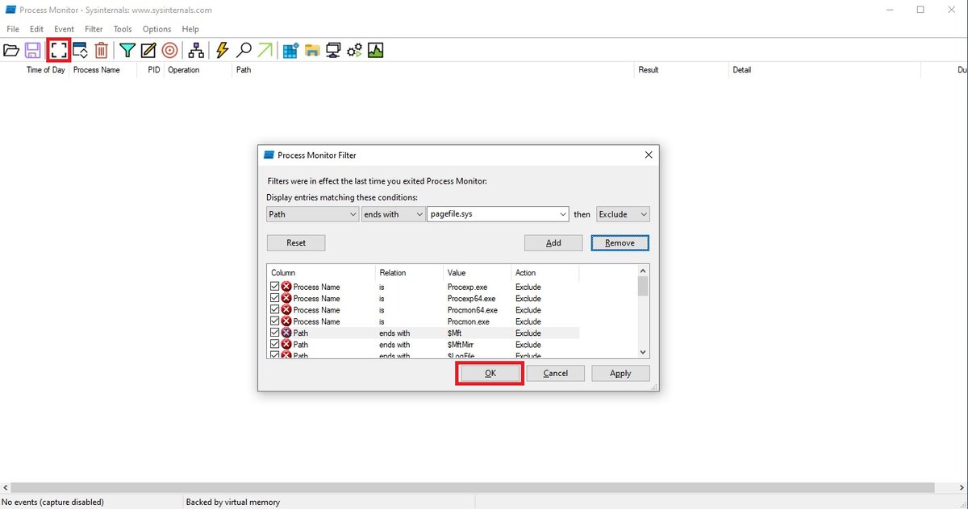968x509 pixels.
Task: Click the Operation column header
Action: 183,70
